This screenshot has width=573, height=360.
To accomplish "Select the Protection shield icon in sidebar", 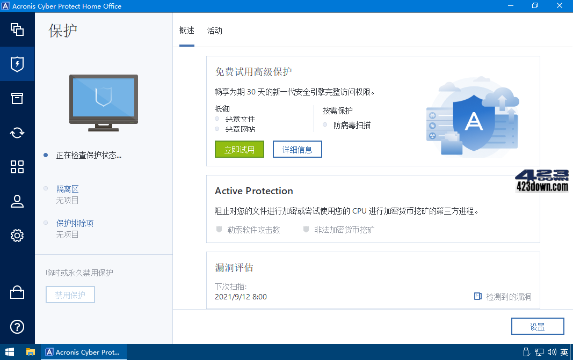I will [17, 64].
